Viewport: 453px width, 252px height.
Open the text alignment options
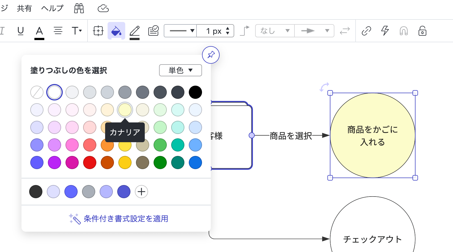58,31
